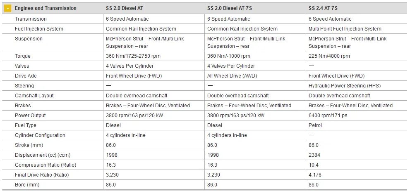Collapse the Engines and Transmission section
Viewport: 410px width, 191px height.
[x=8, y=8]
